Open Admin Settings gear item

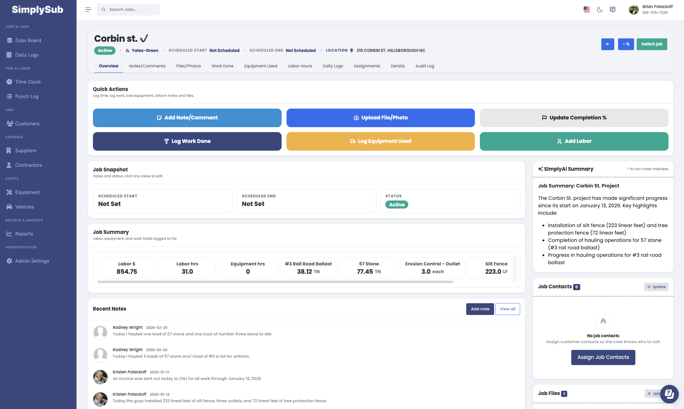coord(32,261)
